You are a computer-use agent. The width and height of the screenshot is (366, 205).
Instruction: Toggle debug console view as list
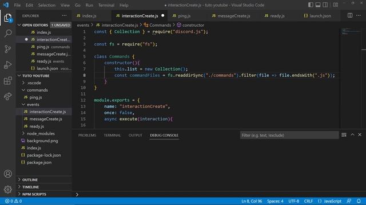point(344,135)
